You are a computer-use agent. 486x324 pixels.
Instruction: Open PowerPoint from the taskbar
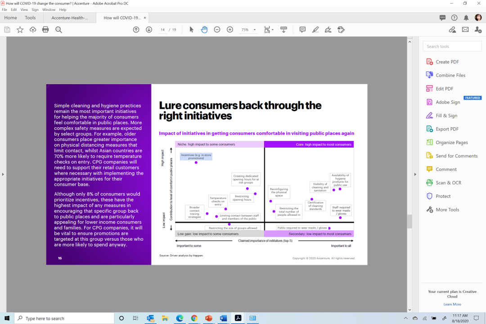coord(208,318)
